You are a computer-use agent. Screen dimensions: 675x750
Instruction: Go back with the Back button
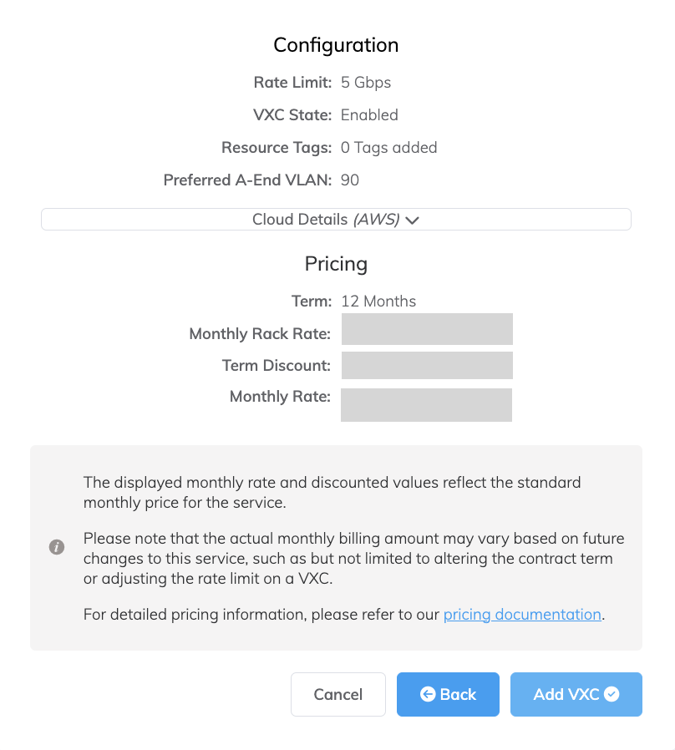tap(448, 694)
